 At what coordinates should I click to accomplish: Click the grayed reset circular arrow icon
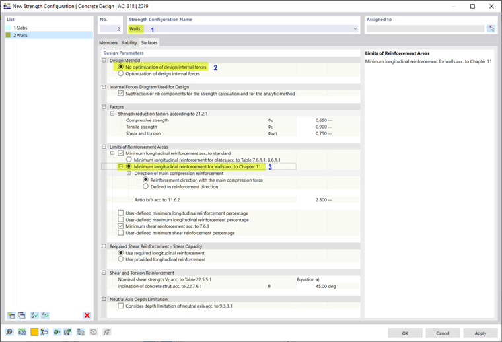click(x=94, y=332)
